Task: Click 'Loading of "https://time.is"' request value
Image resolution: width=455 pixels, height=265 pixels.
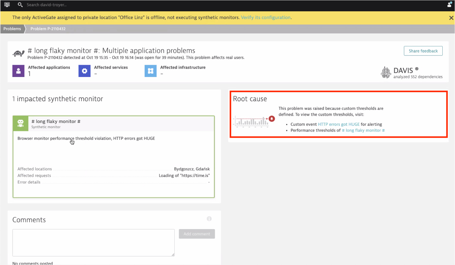Action: point(184,175)
